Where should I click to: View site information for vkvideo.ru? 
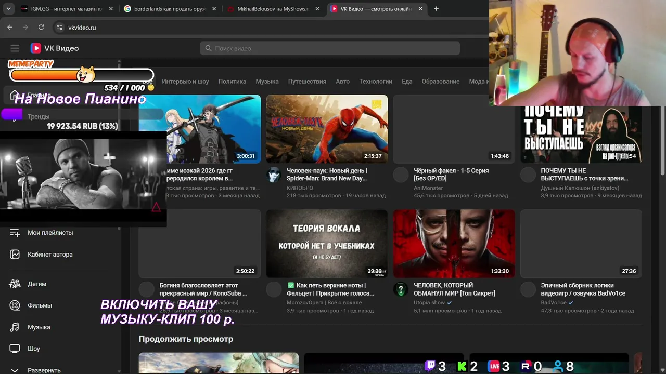[x=59, y=28]
